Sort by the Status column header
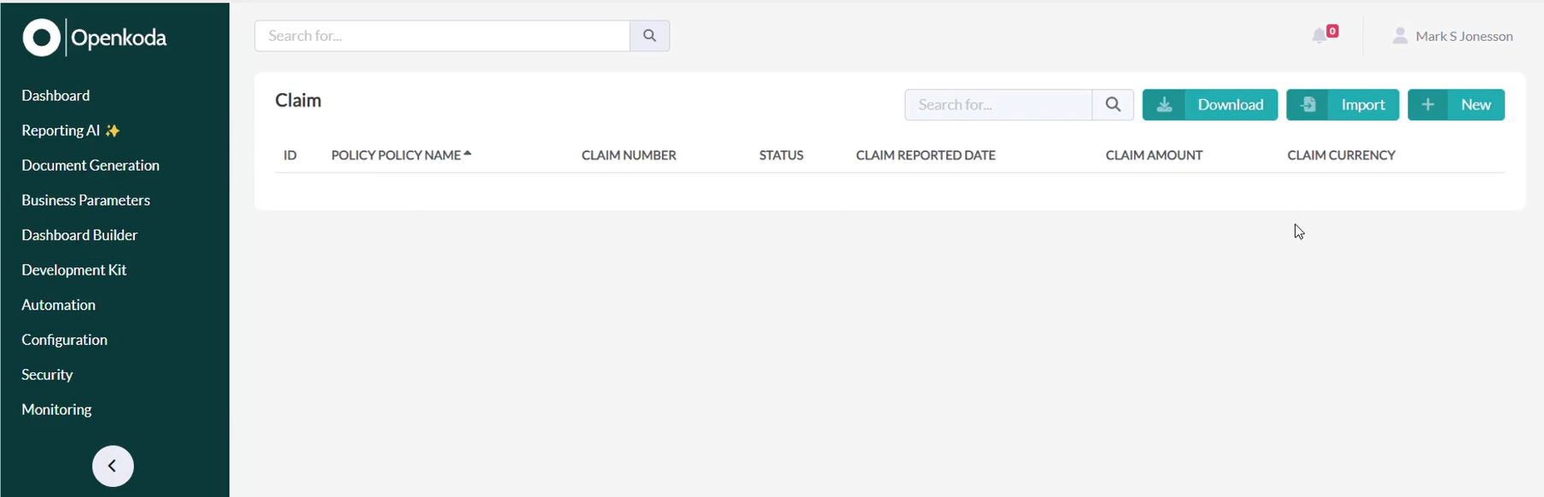Viewport: 1544px width, 497px height. pyautogui.click(x=781, y=155)
